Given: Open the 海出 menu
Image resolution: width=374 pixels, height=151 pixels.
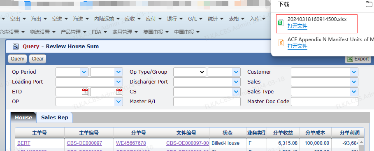Looking at the screenshot, I should click(x=39, y=19).
